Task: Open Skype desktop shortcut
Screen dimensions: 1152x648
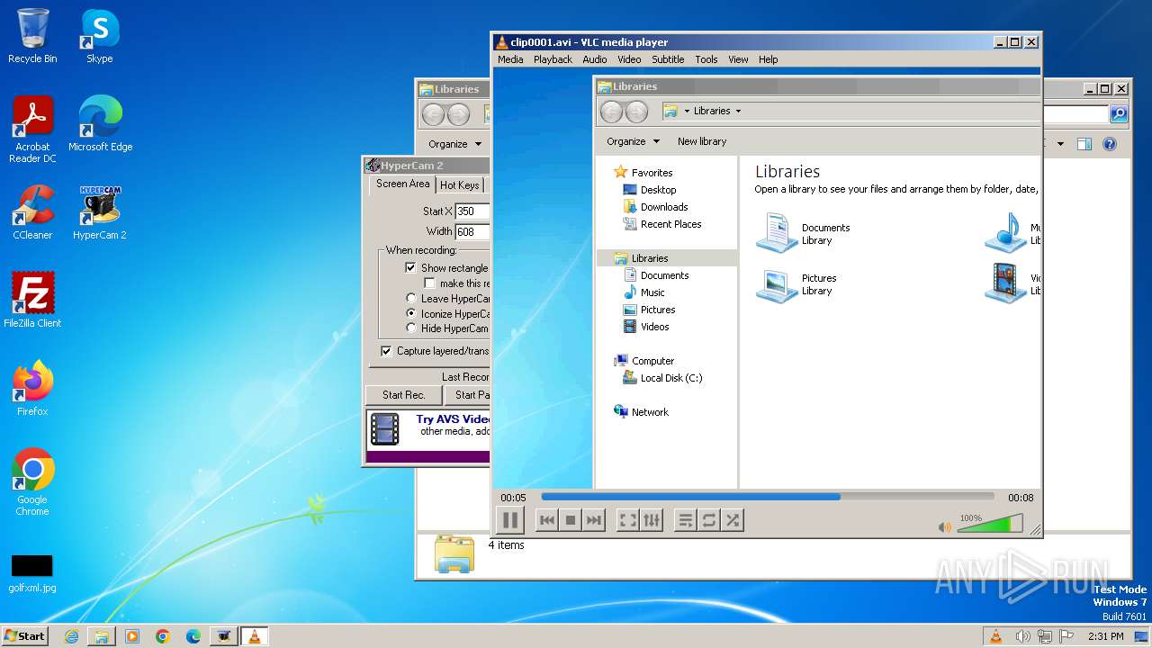Action: (x=100, y=37)
